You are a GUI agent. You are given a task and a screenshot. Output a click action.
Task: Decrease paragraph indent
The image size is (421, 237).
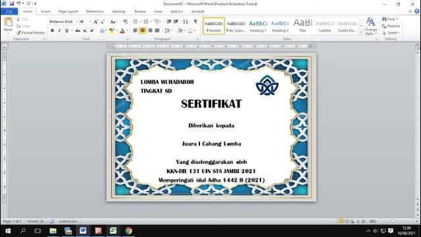pyautogui.click(x=169, y=22)
